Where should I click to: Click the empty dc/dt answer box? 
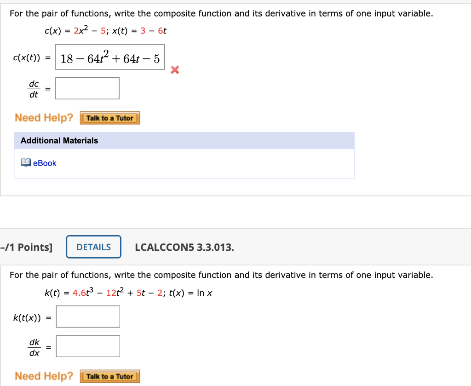coord(87,88)
